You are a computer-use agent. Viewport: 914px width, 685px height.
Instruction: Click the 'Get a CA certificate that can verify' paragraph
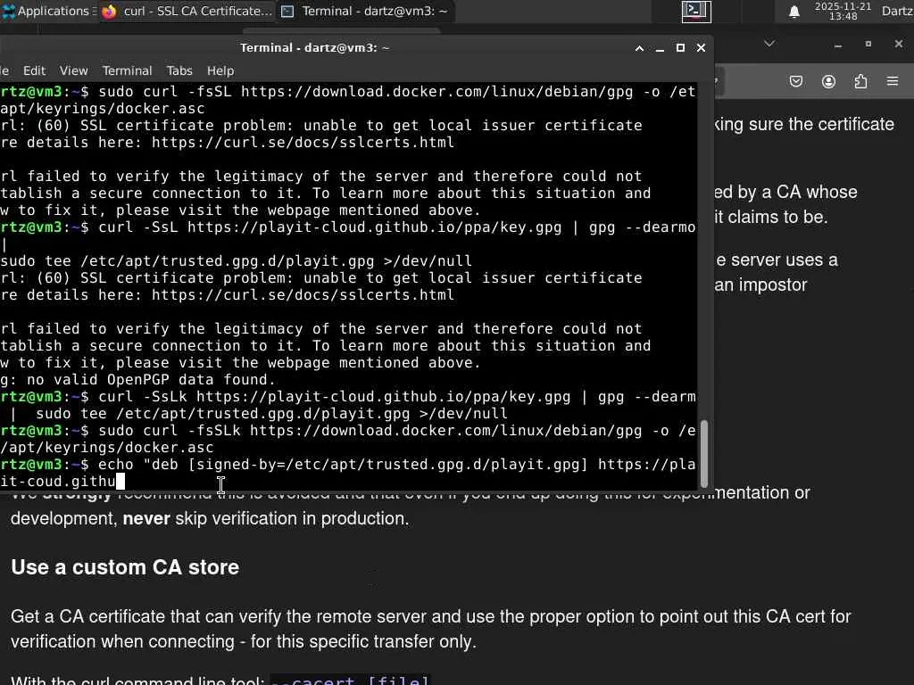coord(431,629)
